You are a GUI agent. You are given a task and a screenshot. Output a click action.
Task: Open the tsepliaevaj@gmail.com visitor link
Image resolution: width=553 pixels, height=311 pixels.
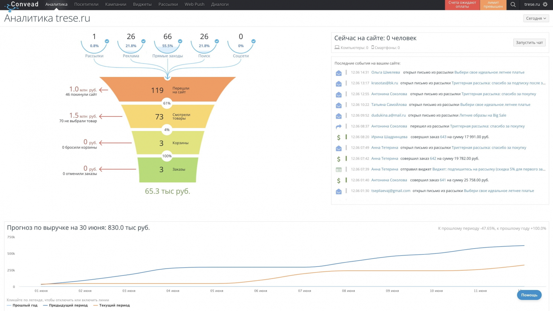[391, 191]
